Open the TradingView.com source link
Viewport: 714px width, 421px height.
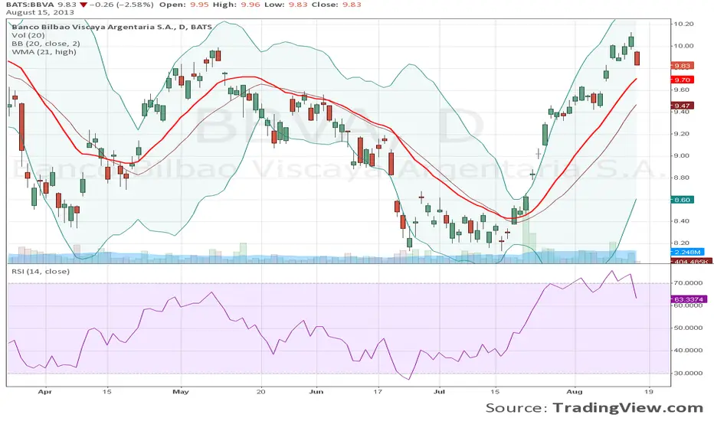(628, 408)
